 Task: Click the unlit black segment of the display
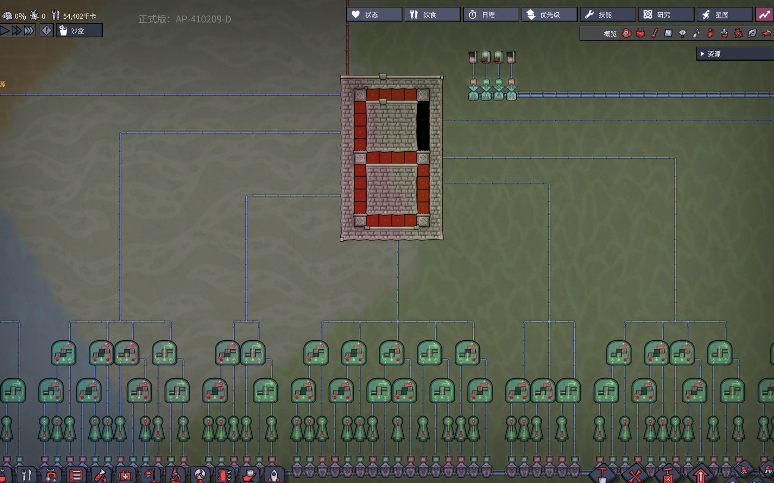click(x=423, y=126)
